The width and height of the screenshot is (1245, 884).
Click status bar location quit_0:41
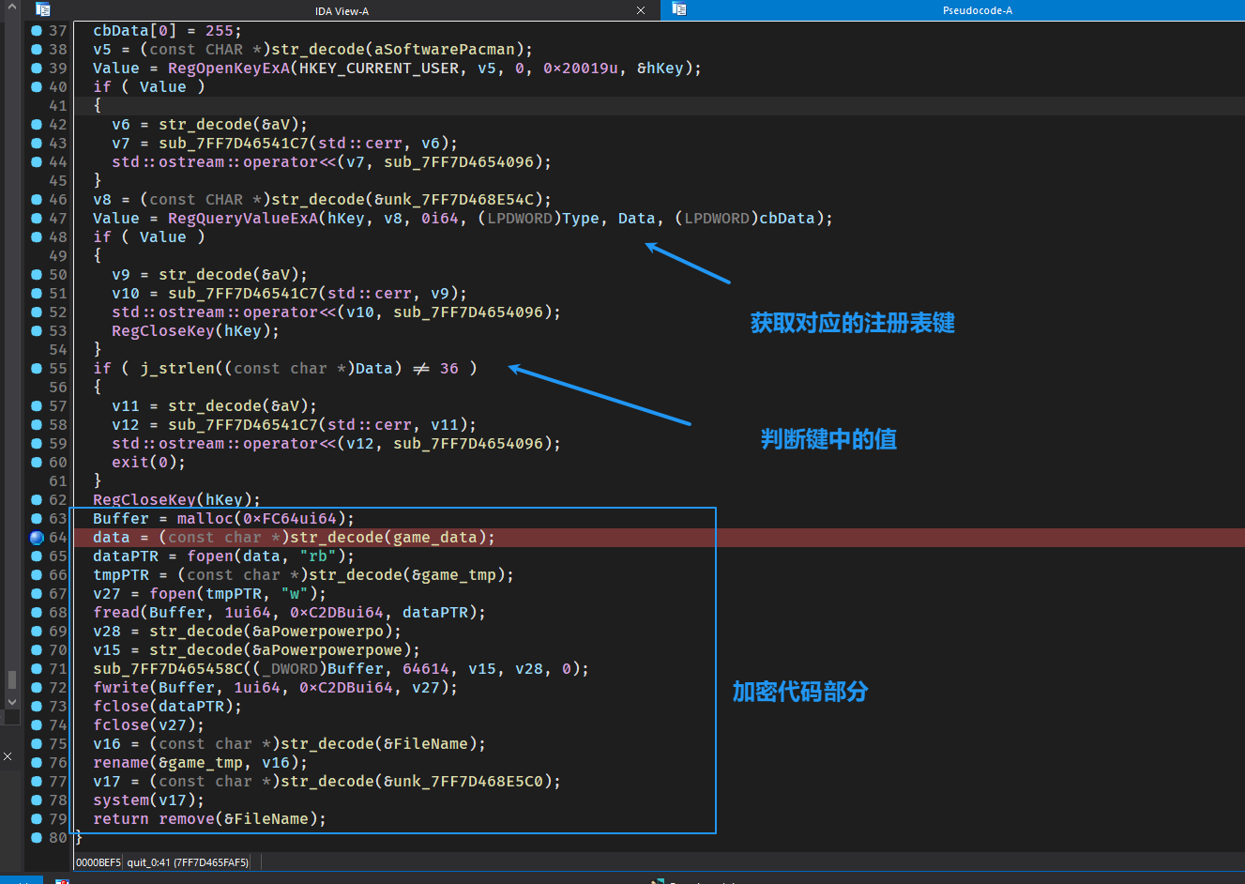(188, 862)
